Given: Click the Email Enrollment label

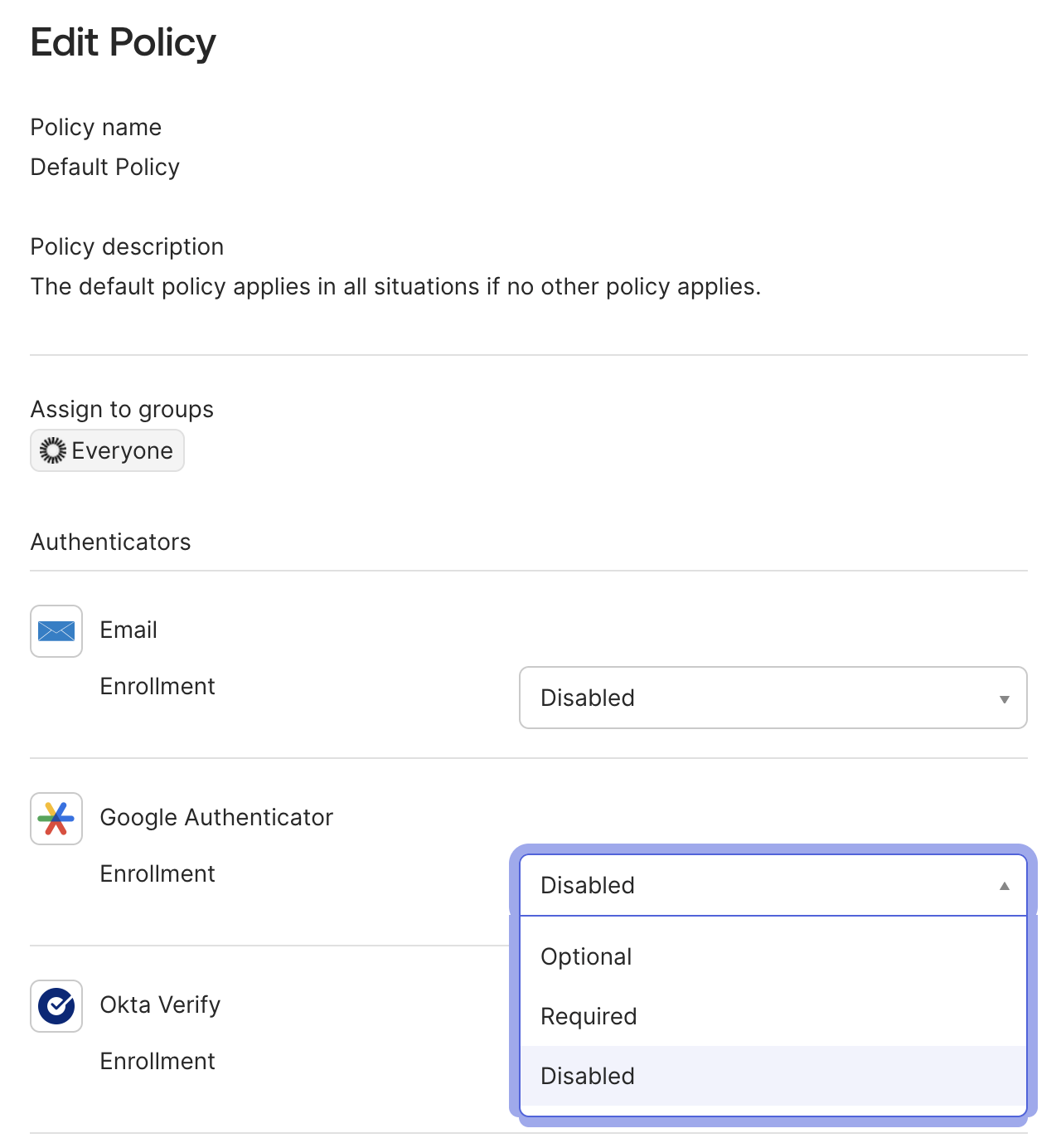Looking at the screenshot, I should (x=157, y=686).
